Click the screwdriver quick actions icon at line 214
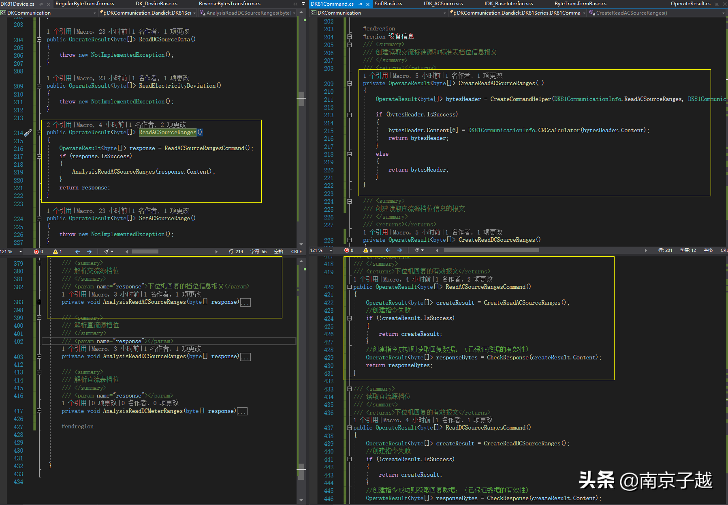Screen dimensions: 728x505 coord(28,133)
